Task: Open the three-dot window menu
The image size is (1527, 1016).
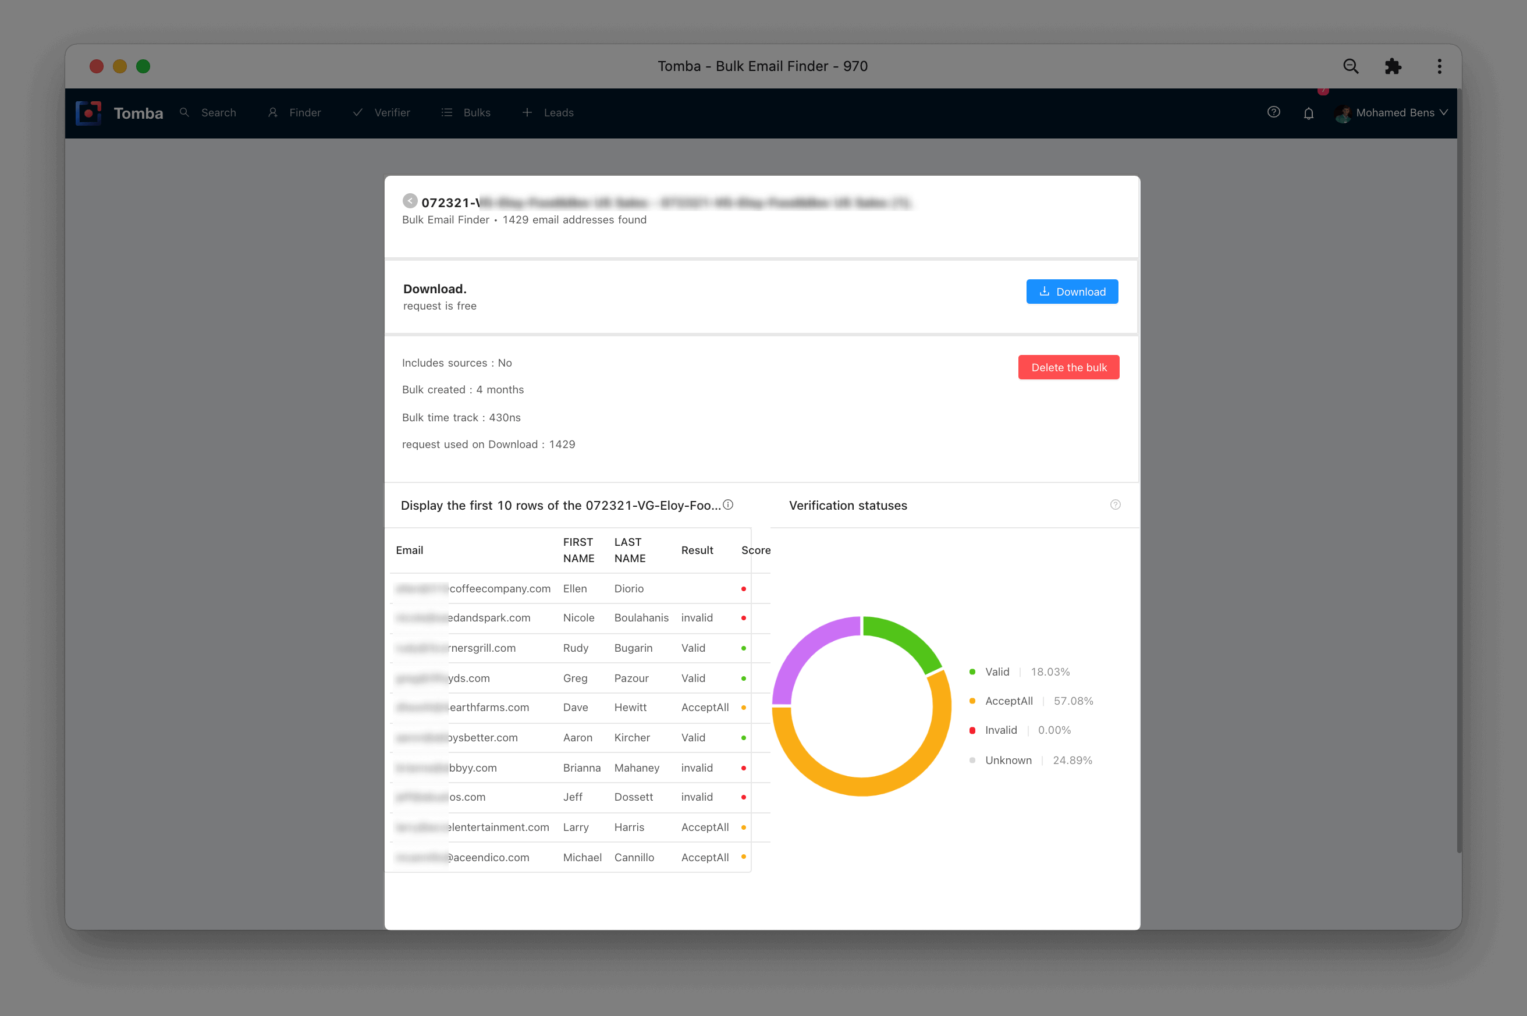Action: (x=1439, y=66)
